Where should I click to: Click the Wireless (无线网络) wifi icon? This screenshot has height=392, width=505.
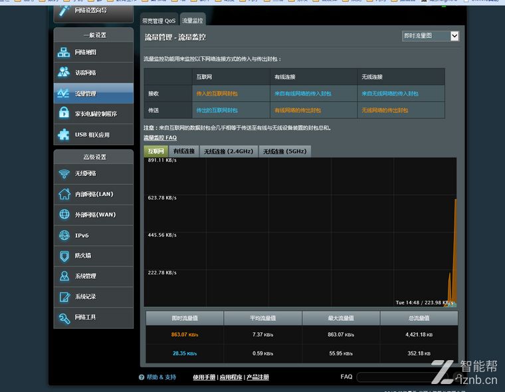pyautogui.click(x=64, y=173)
